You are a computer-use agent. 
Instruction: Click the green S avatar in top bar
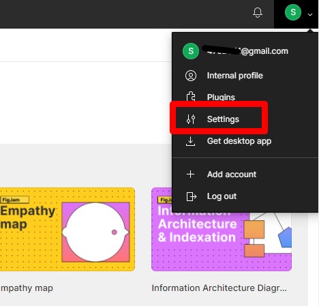click(293, 12)
